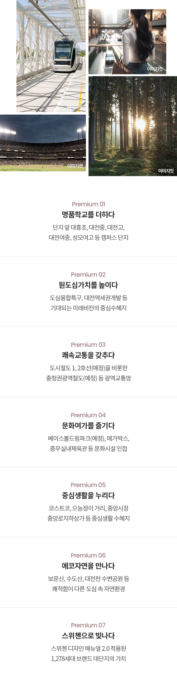177x674 pixels.
Task: Click the Premium 01 label
Action: pyautogui.click(x=88, y=204)
